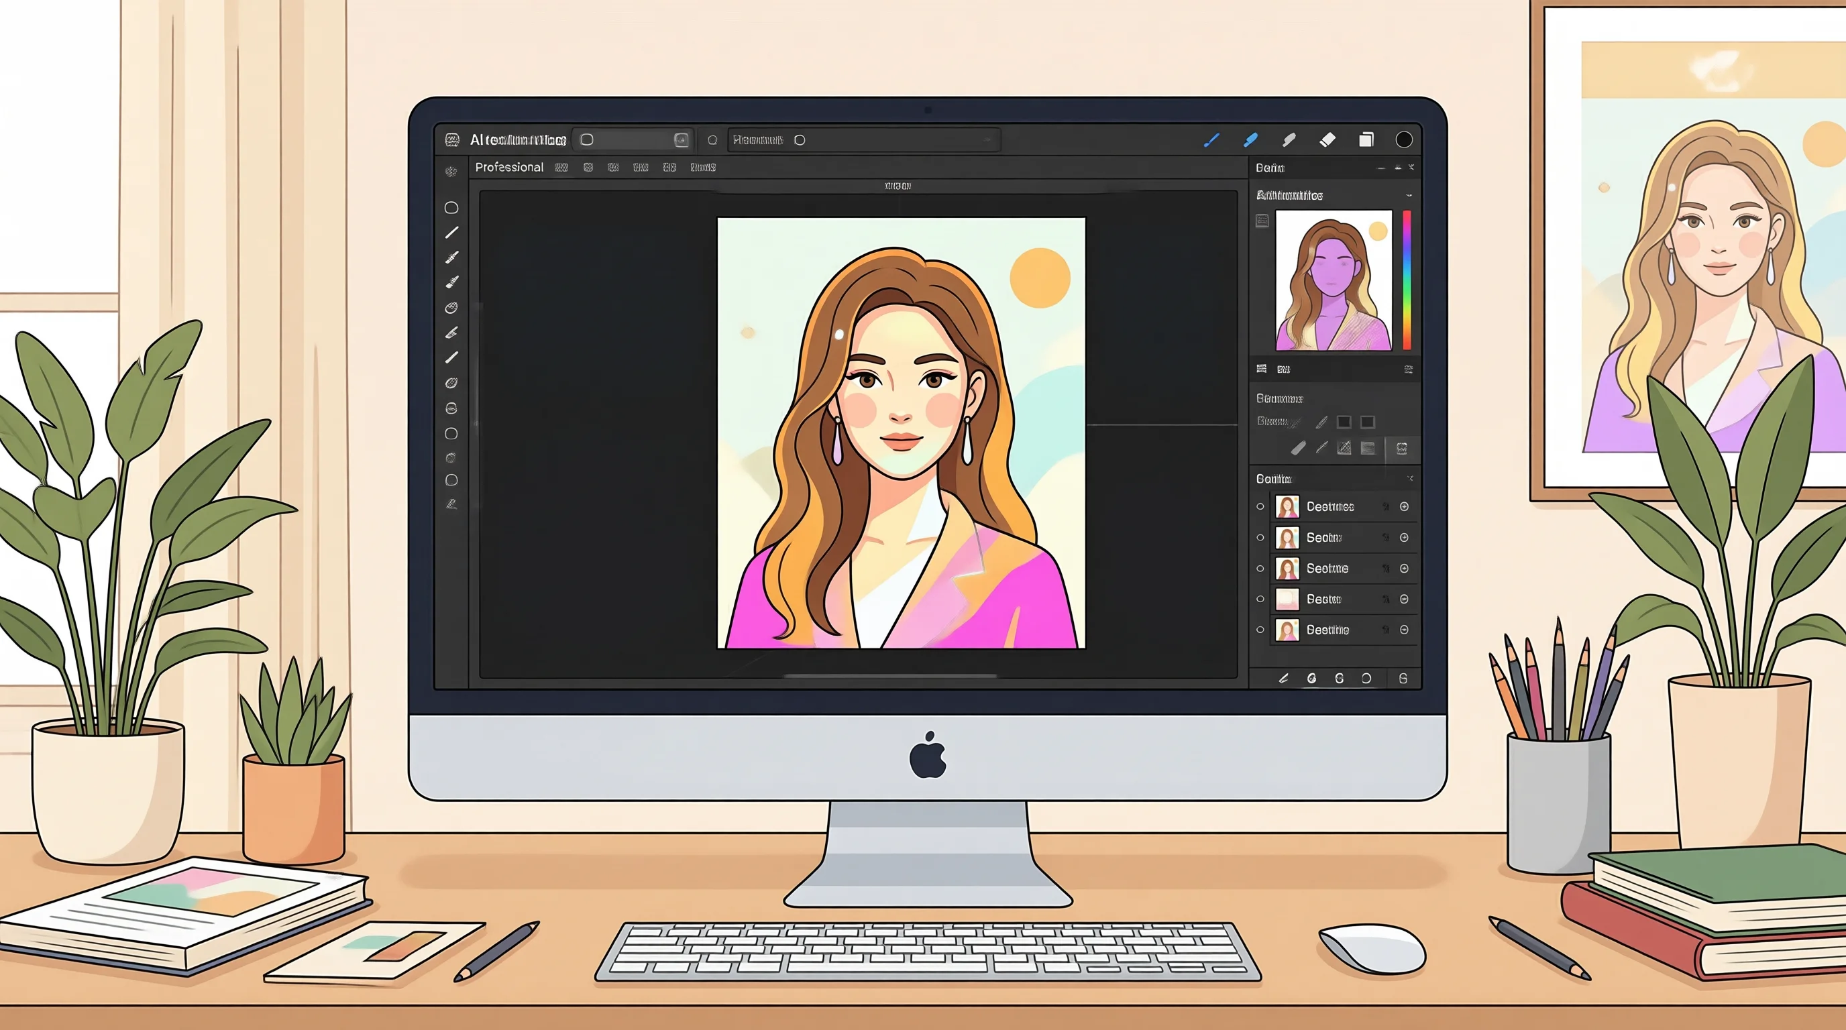Click the pencil icon at bottom of layers panel

click(x=1283, y=679)
